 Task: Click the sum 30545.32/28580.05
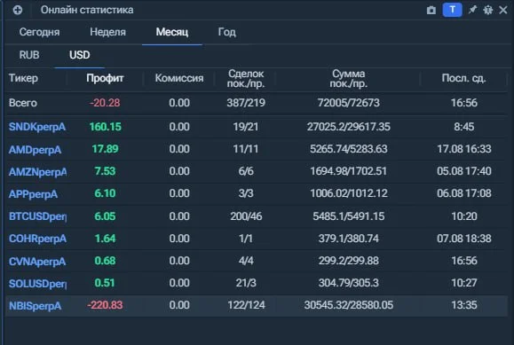[349, 305]
